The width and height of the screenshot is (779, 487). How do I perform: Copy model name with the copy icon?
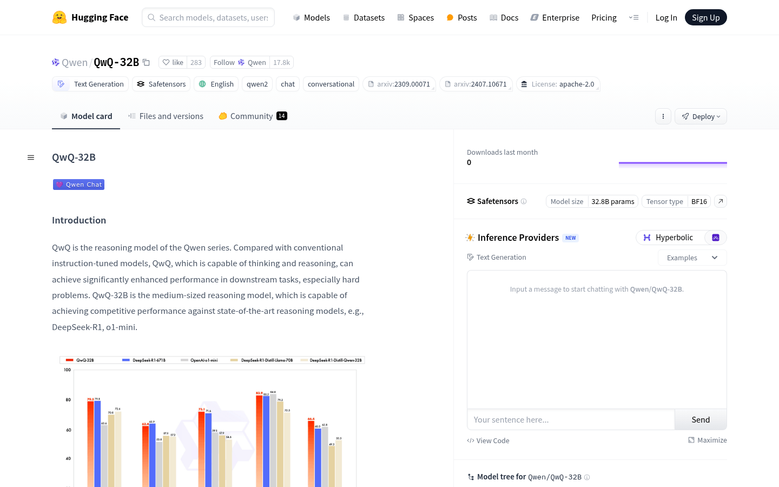point(146,62)
